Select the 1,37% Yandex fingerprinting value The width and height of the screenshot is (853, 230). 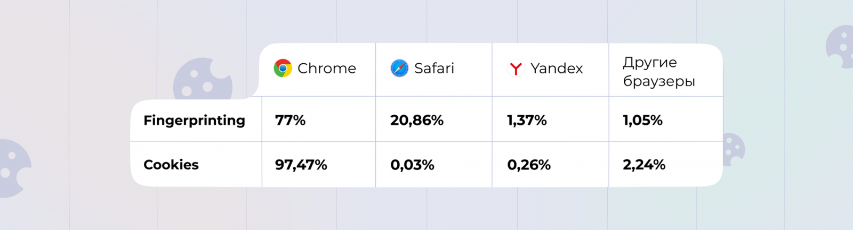[x=527, y=121]
